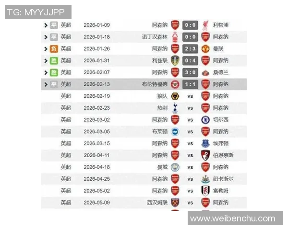Click the 2:3 score against 曼联
The image size is (288, 230).
[190, 49]
